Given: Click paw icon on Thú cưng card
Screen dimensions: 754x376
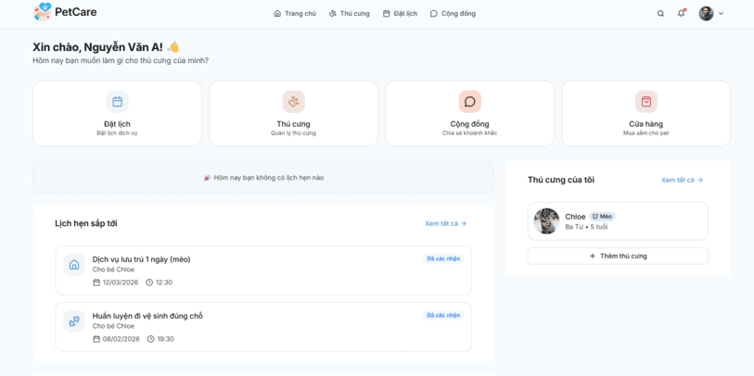Looking at the screenshot, I should click(294, 101).
